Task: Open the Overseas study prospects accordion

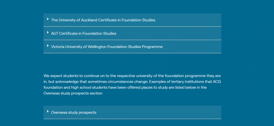Action: 132,112
